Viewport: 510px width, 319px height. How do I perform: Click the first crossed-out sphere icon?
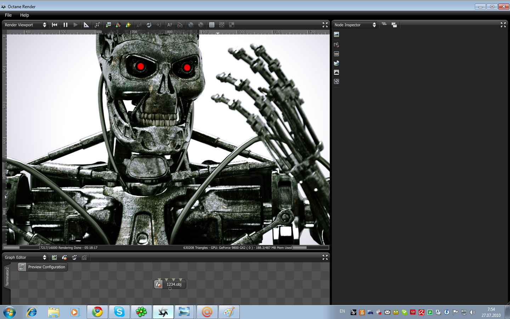tap(191, 25)
